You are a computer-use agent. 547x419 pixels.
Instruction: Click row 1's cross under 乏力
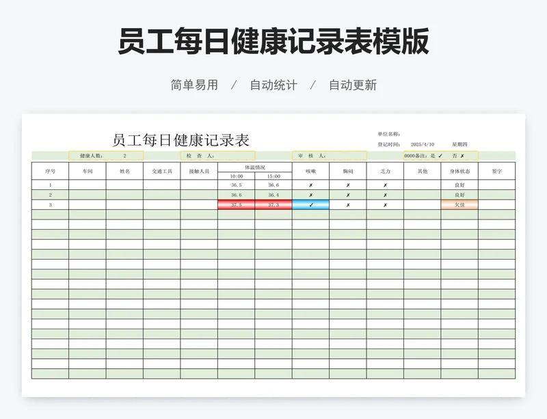click(x=385, y=185)
